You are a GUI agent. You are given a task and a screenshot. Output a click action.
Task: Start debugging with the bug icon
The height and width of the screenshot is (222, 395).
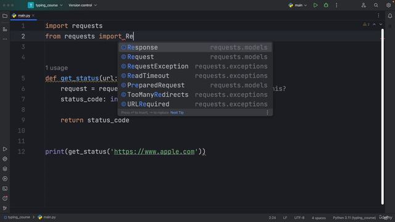(326, 5)
